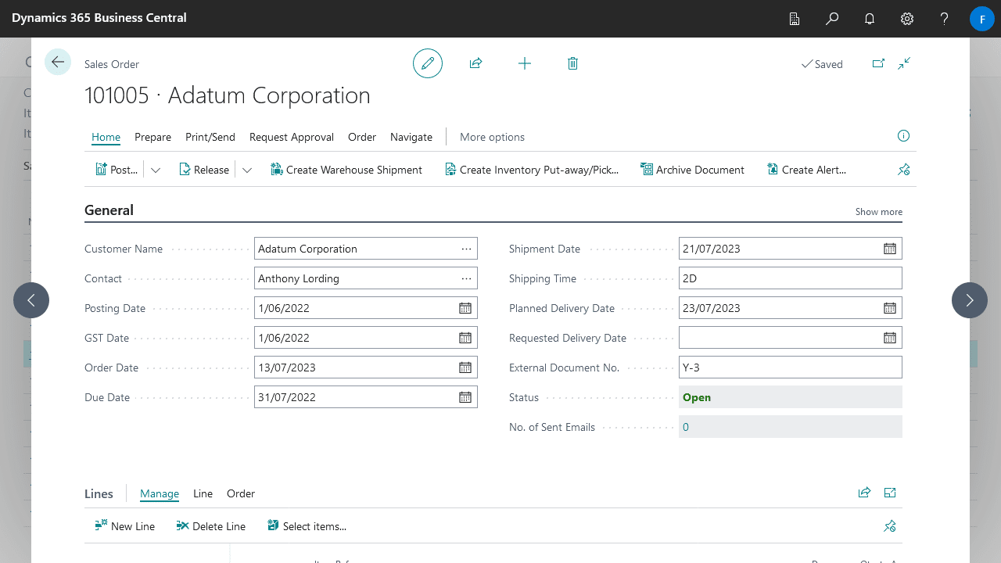The image size is (1001, 563).
Task: Open the Print/Send tab
Action: point(210,137)
